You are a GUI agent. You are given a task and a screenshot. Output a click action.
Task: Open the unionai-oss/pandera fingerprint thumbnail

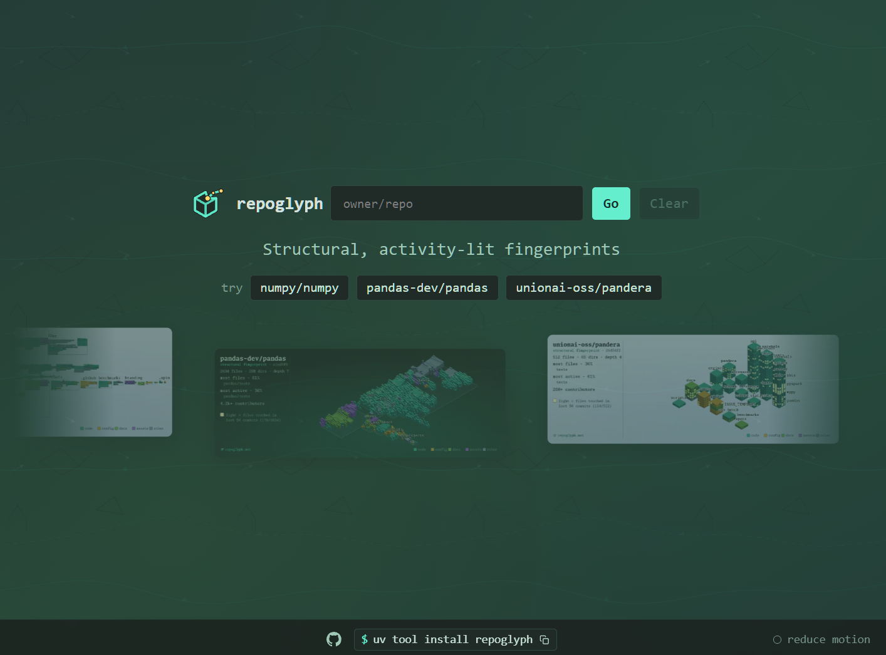tap(693, 389)
